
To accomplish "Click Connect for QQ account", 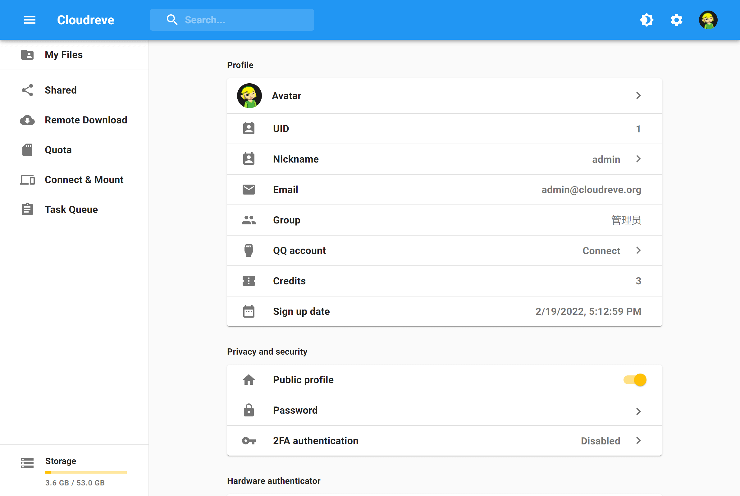I will coord(601,250).
